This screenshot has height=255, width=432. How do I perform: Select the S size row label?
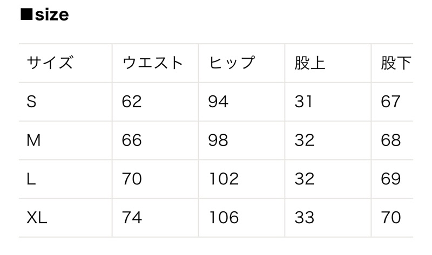[31, 101]
